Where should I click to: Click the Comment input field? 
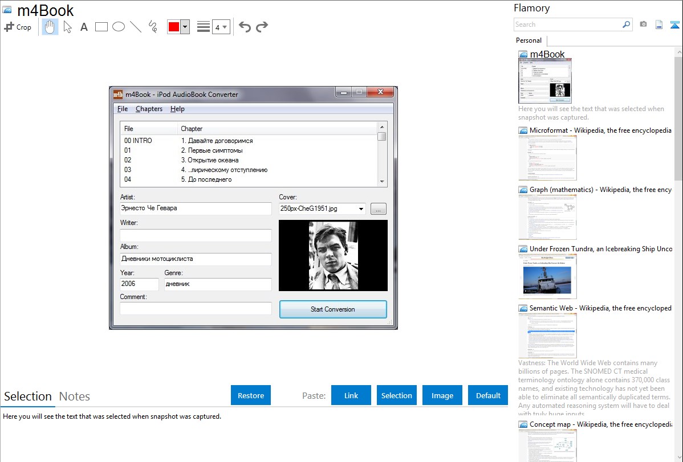(x=196, y=308)
